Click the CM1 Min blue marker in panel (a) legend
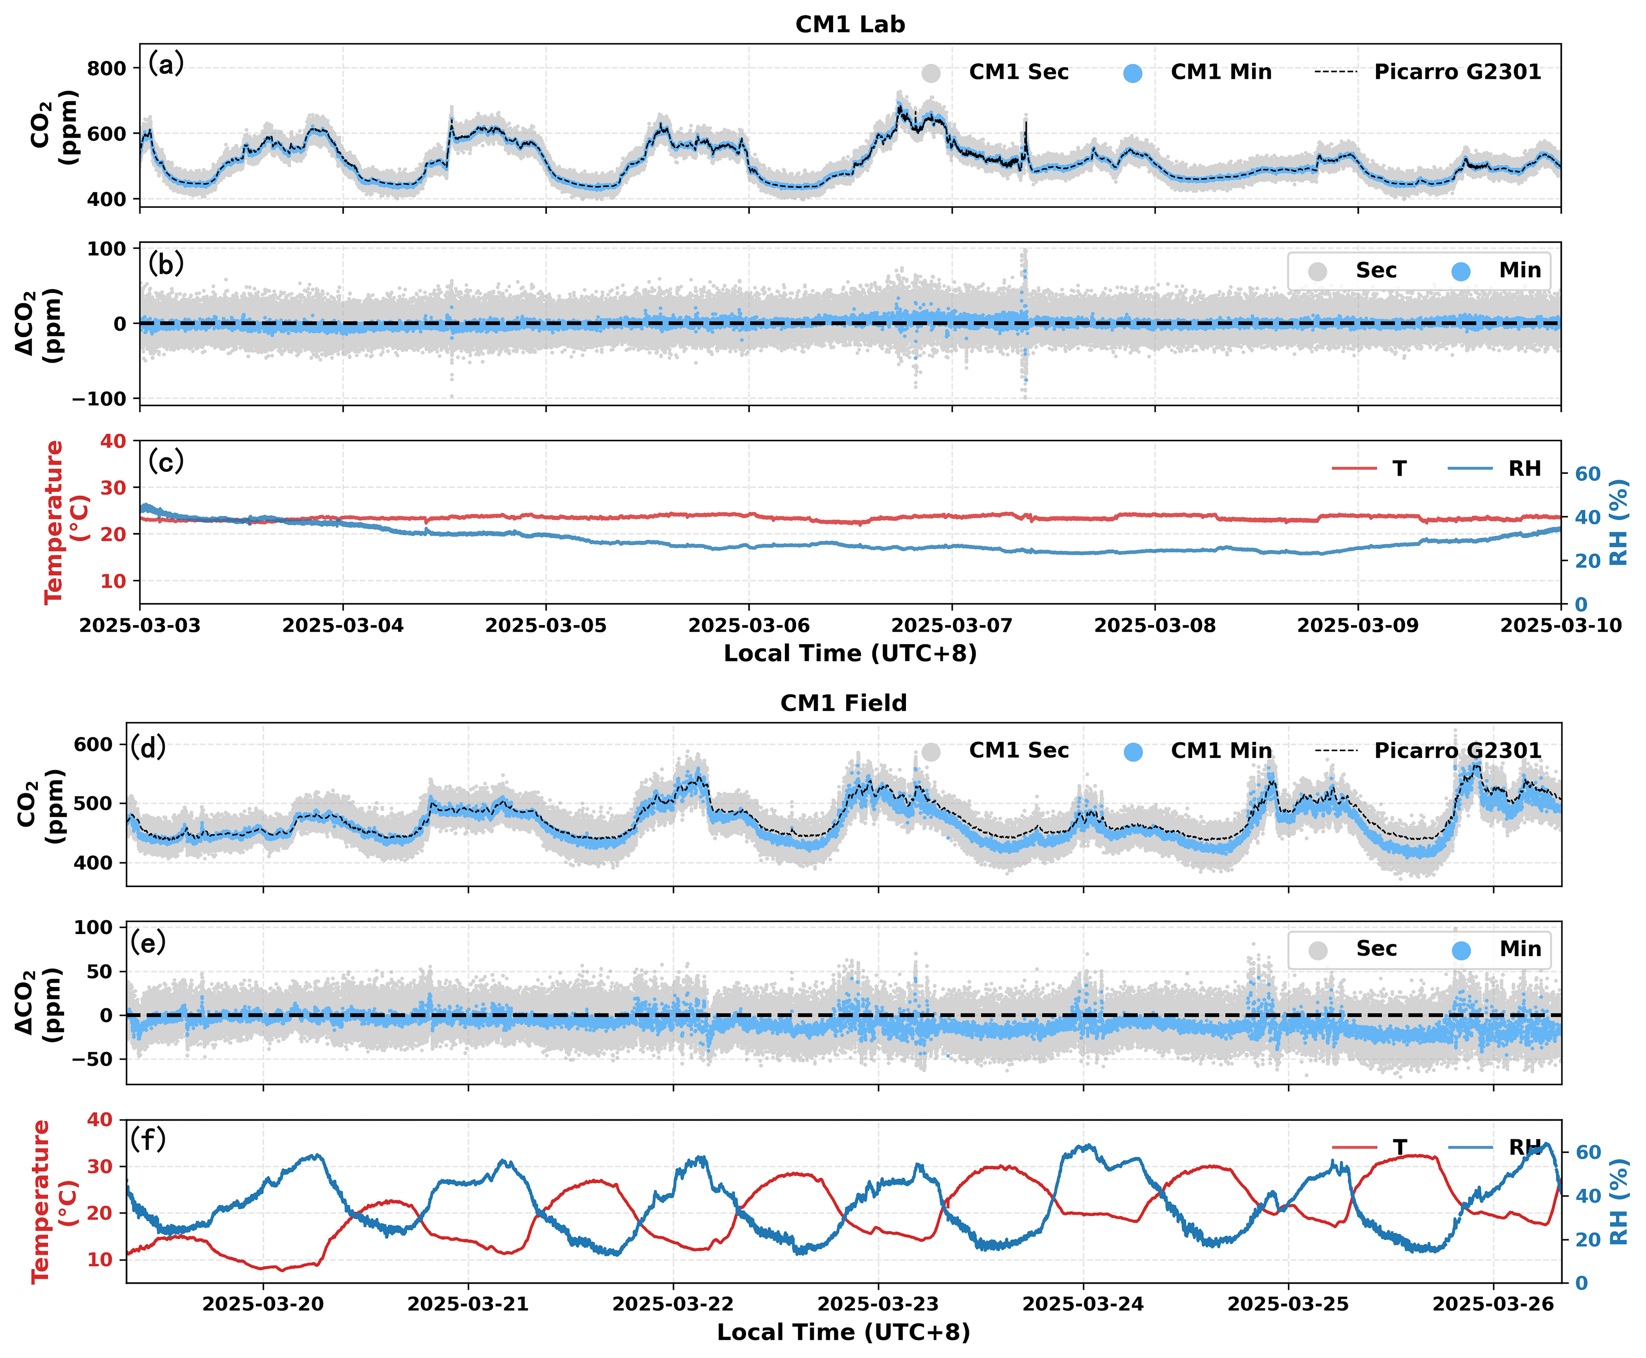The height and width of the screenshot is (1358, 1646). pos(1132,73)
